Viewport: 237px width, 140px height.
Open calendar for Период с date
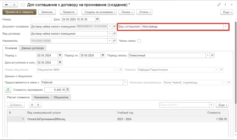[x=60, y=56]
